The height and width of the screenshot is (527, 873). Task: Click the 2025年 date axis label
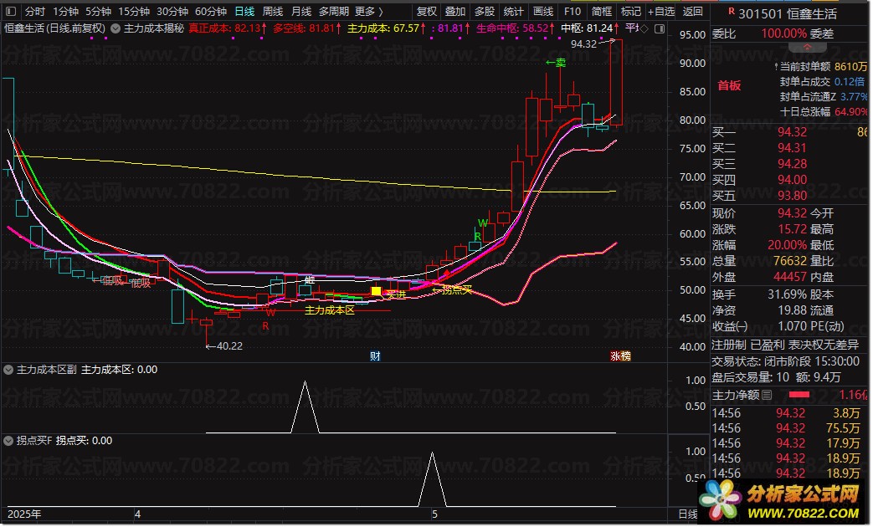pyautogui.click(x=24, y=514)
